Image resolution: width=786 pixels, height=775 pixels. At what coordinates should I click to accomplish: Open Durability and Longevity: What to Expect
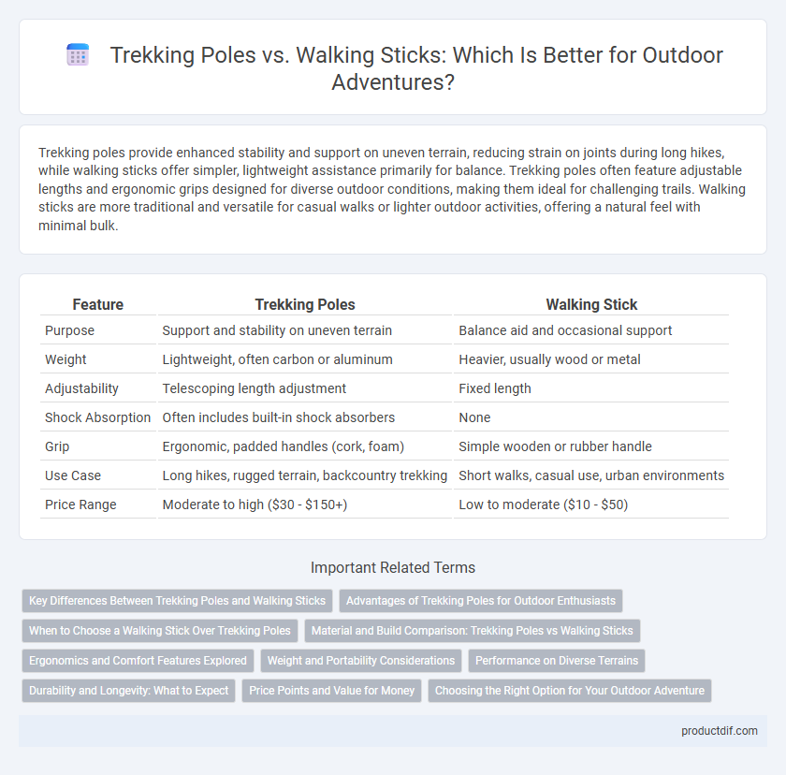[x=129, y=691]
